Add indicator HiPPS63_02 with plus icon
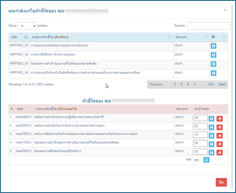Image resolution: width=236 pixels, height=193 pixels. pos(213,55)
